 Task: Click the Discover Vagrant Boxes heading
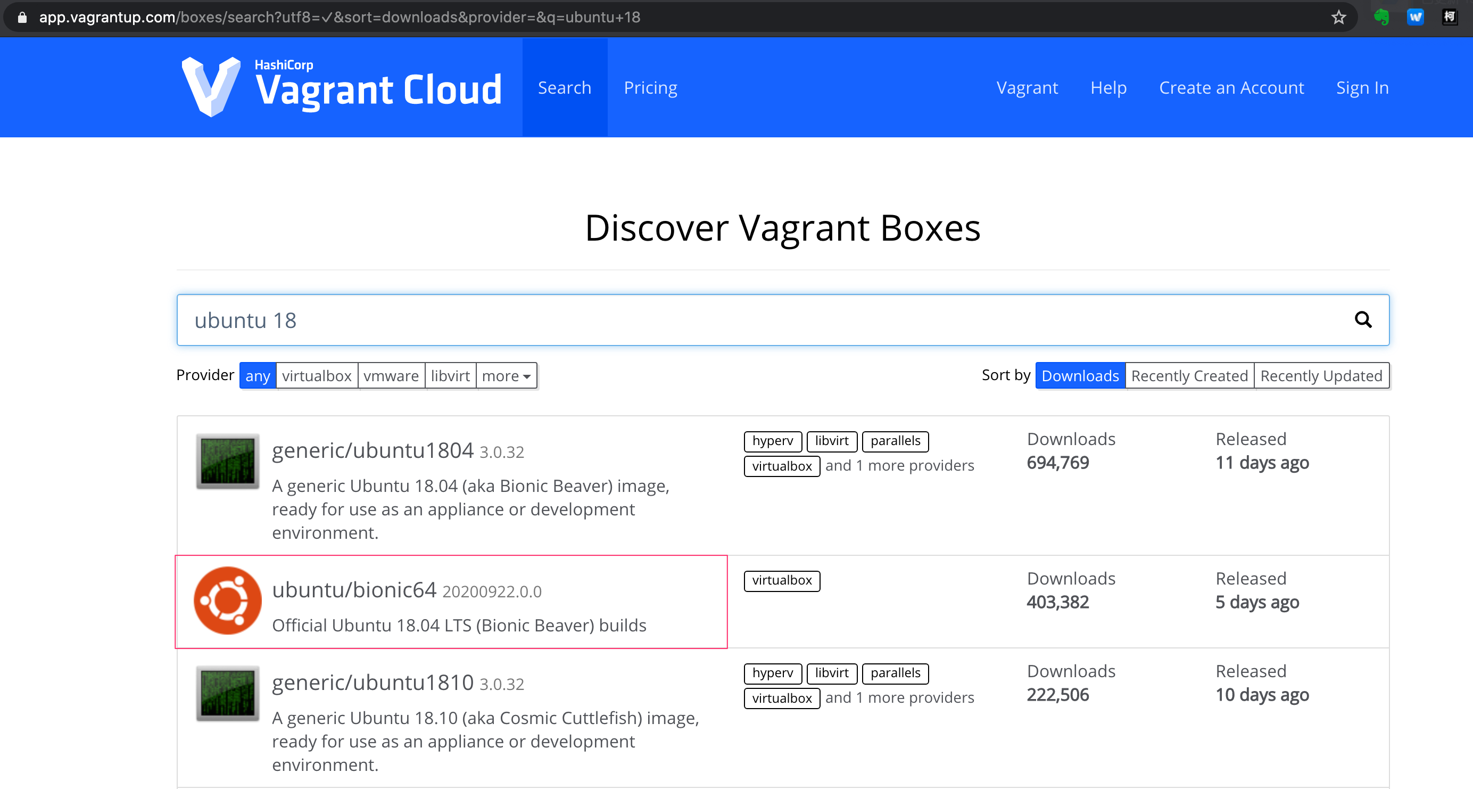(783, 228)
